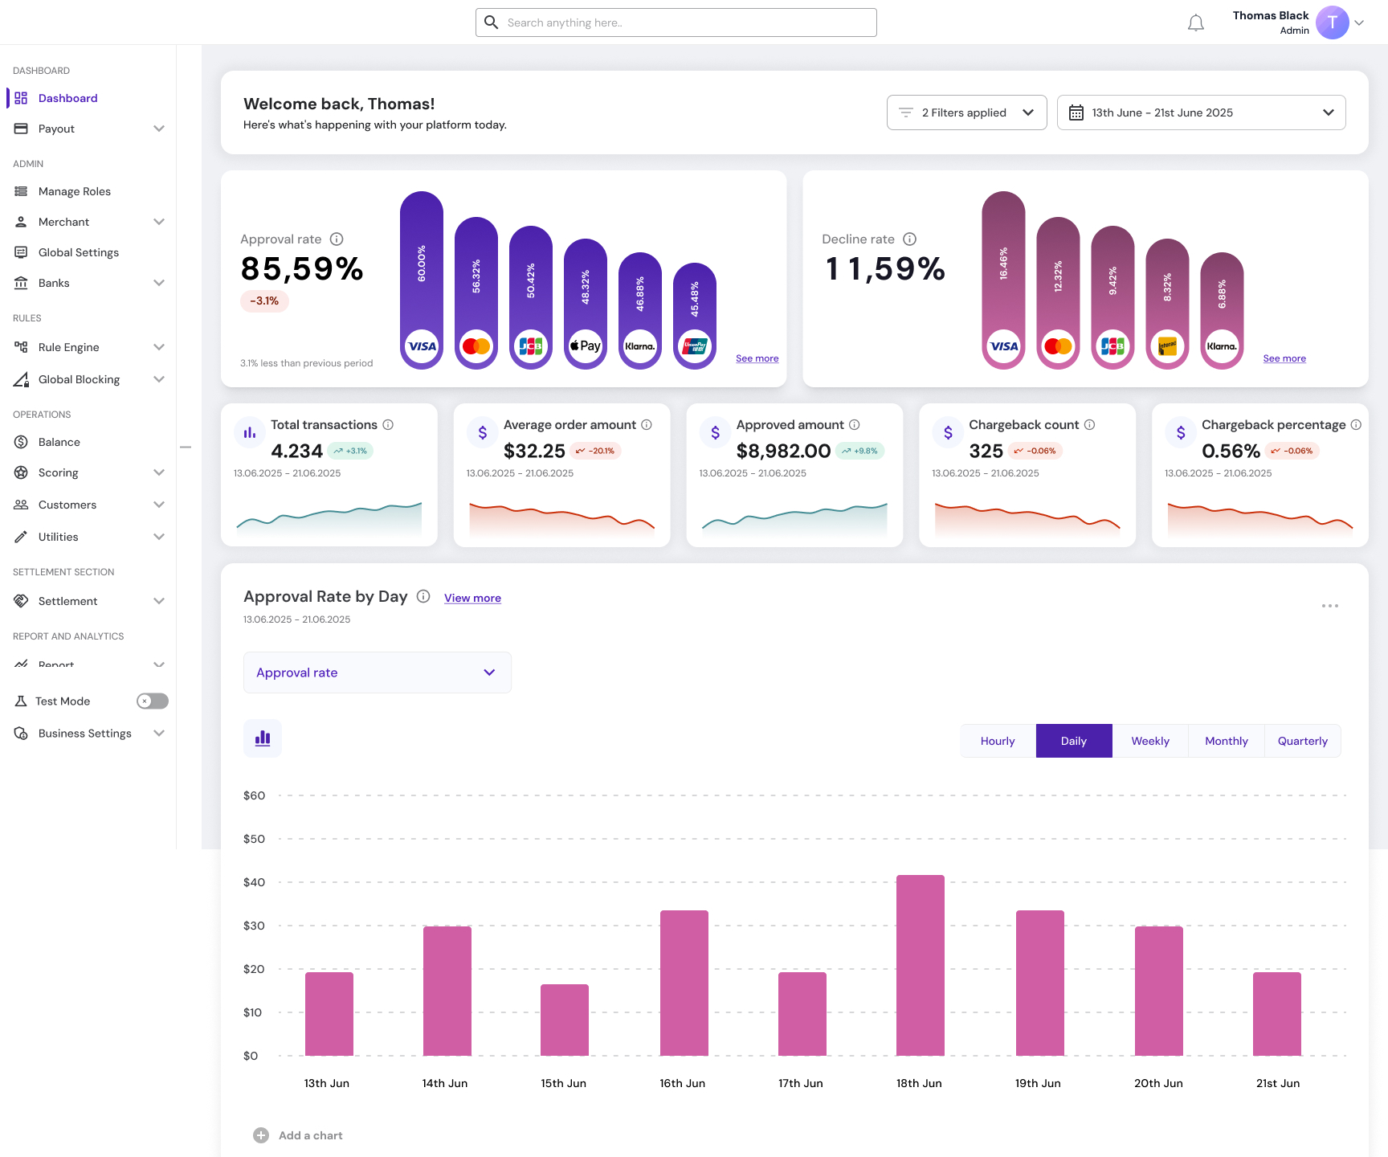Click the Approval rate info icon
This screenshot has height=1157, width=1388.
pyautogui.click(x=337, y=239)
